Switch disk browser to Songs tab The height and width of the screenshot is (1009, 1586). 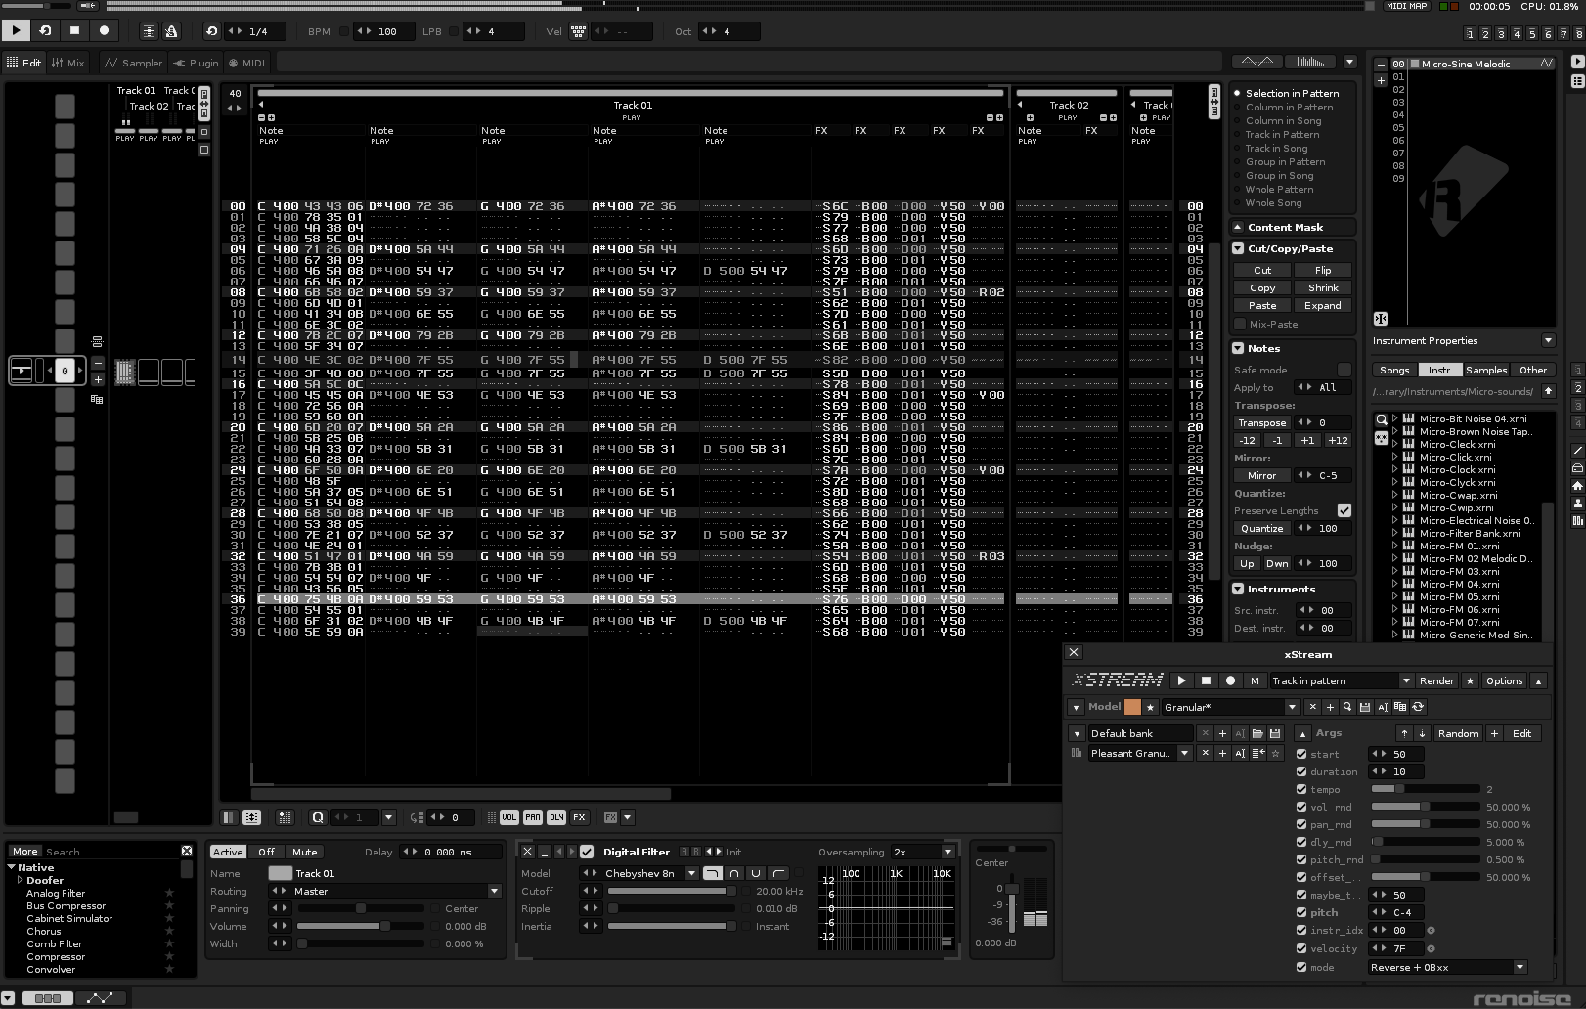1394,370
